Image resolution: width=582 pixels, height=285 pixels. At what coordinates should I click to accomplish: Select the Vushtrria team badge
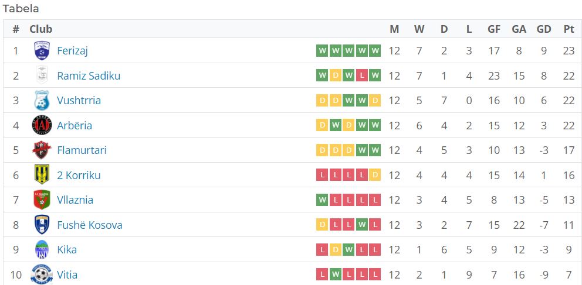point(42,100)
